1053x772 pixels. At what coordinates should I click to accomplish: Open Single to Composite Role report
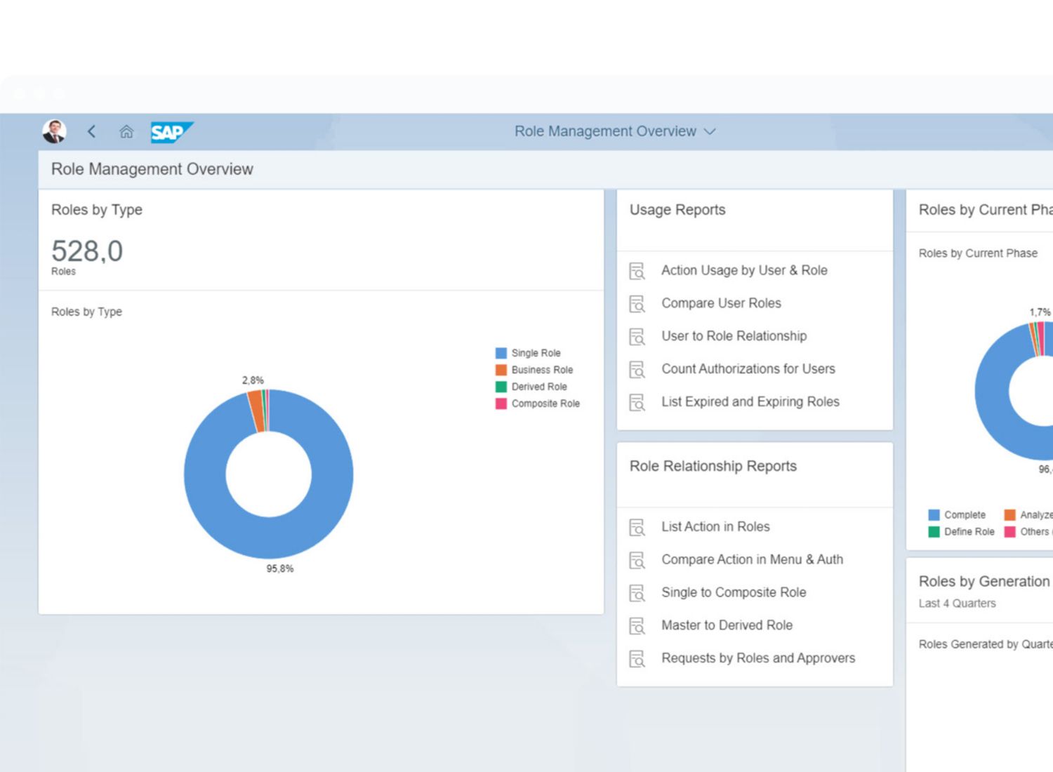point(734,592)
